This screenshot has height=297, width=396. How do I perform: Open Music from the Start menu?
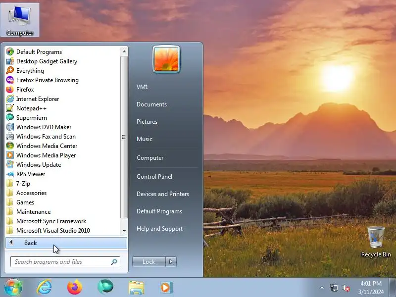click(144, 139)
